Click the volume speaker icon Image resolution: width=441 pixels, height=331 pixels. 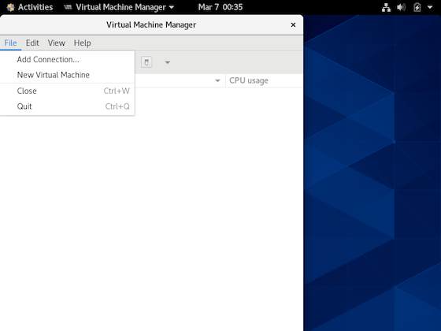pyautogui.click(x=401, y=7)
